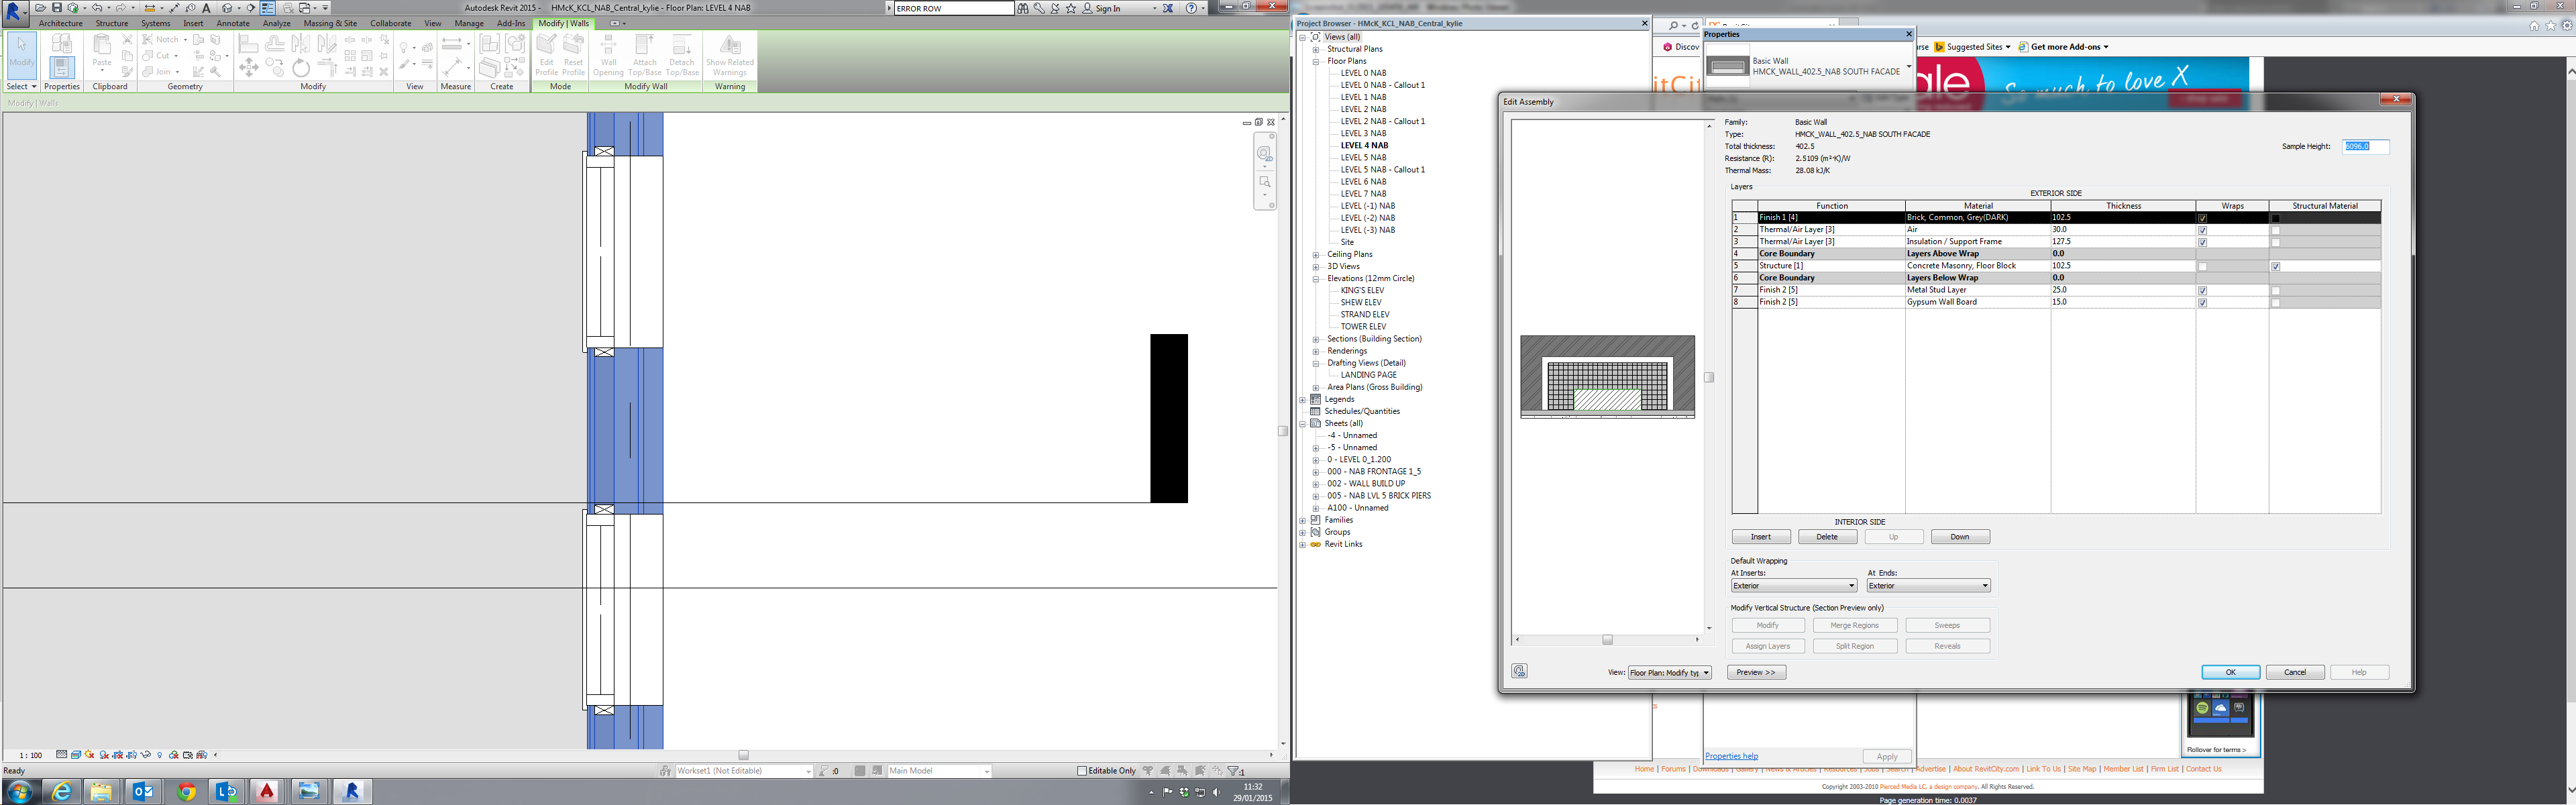Click the Thin Lines icon in quick access toolbar
This screenshot has height=805, width=2576.
pyautogui.click(x=268, y=8)
